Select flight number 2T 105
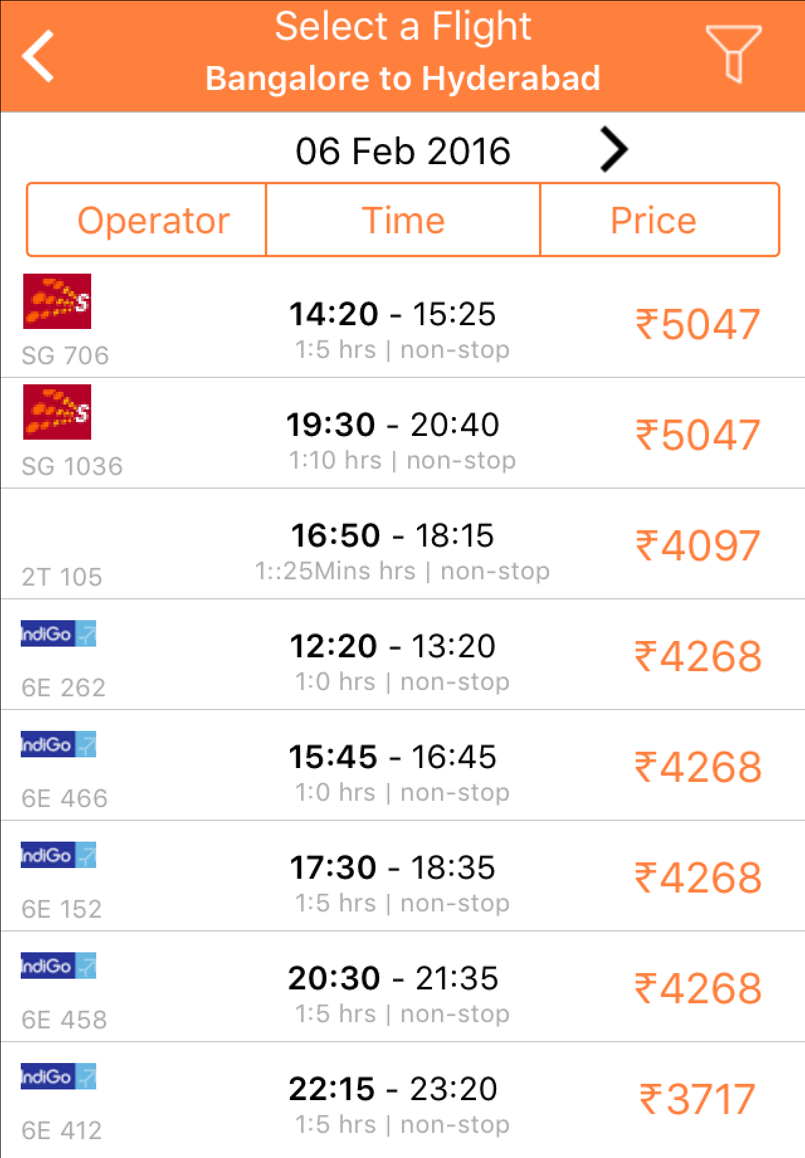The width and height of the screenshot is (805, 1158). (x=62, y=577)
